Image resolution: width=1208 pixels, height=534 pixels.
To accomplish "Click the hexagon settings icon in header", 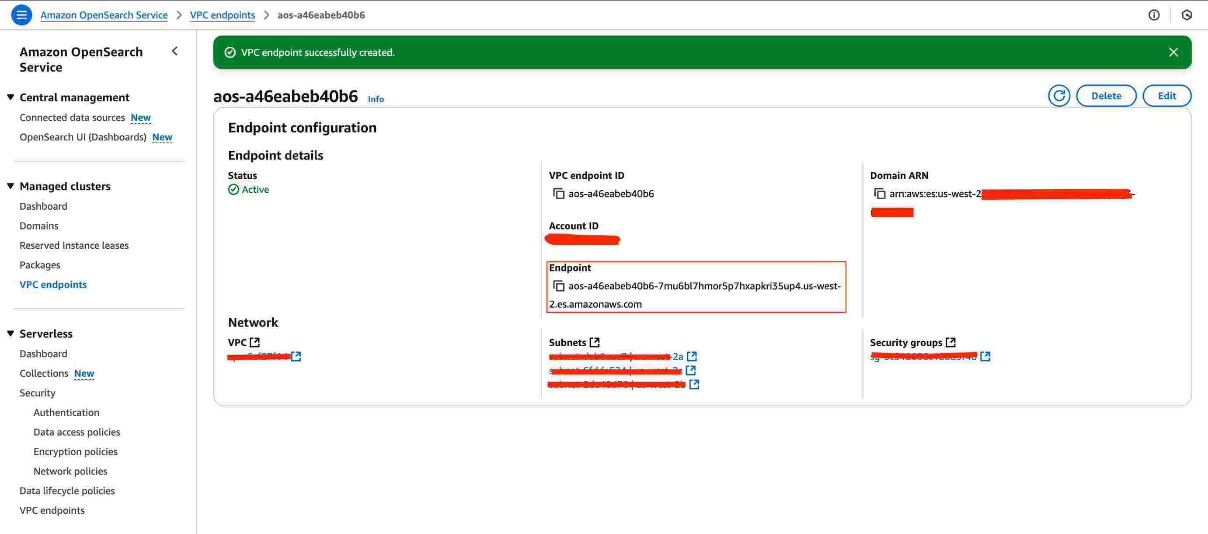I will [x=1187, y=15].
